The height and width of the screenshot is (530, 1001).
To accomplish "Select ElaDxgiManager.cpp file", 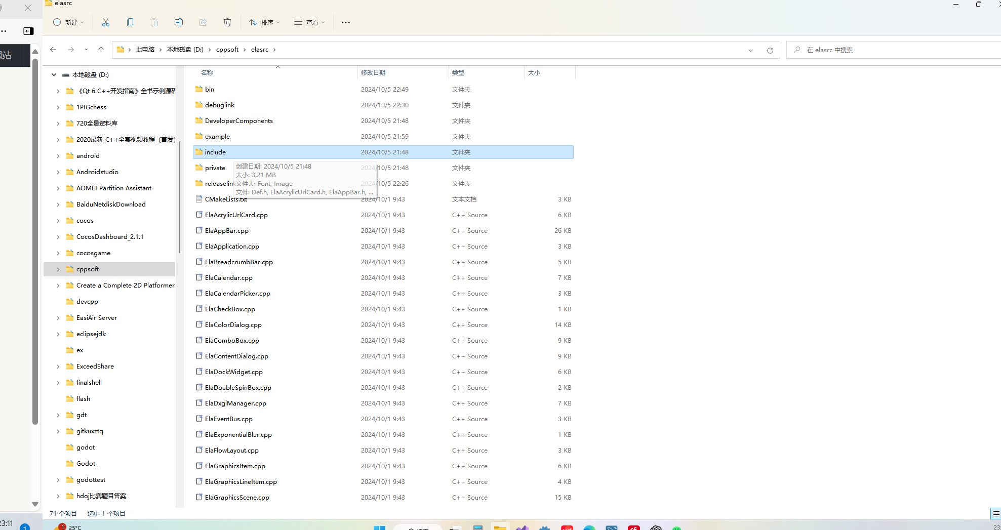I will (x=235, y=403).
